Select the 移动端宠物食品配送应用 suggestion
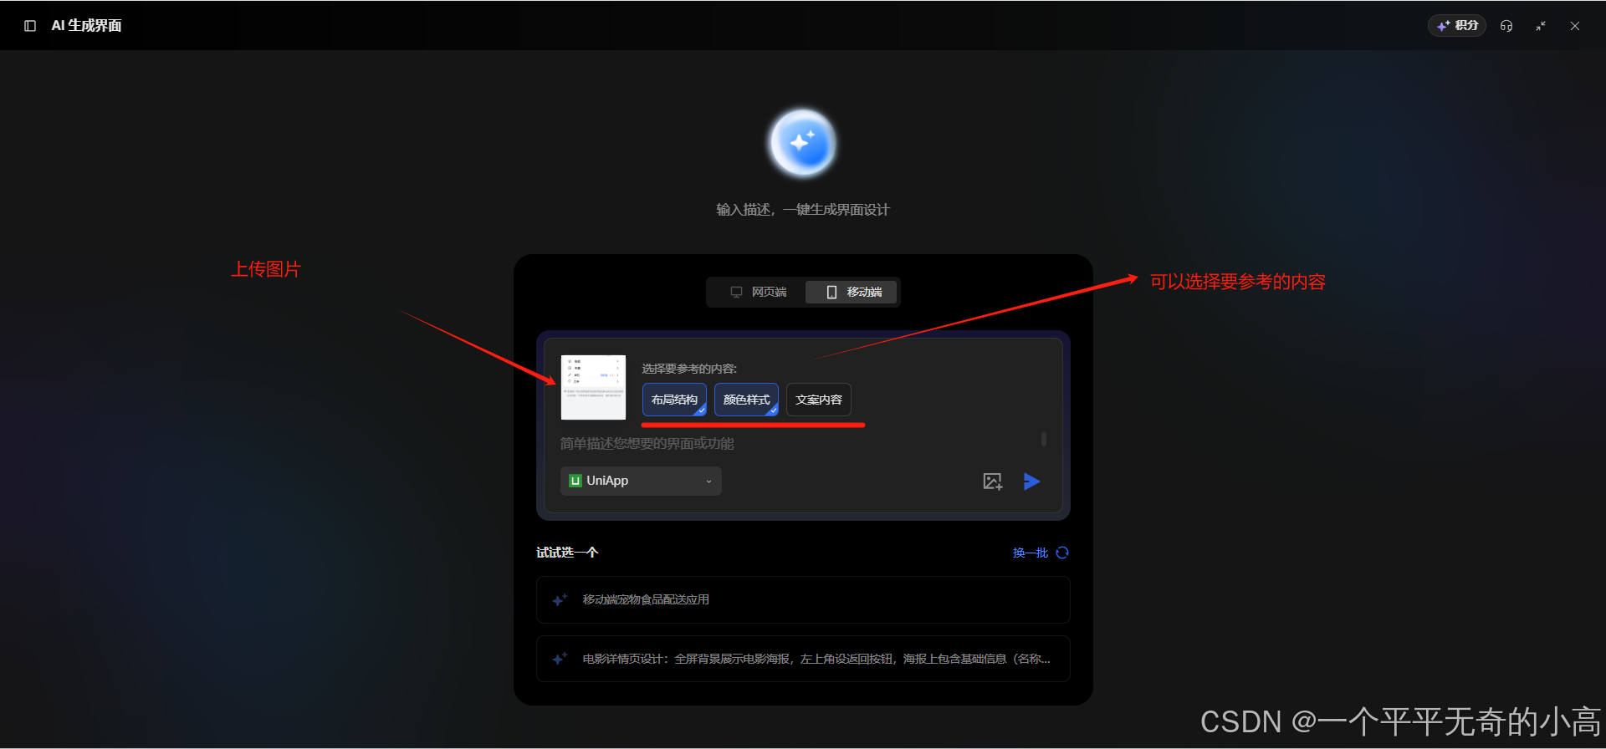Viewport: 1606px width, 749px height. 803,599
